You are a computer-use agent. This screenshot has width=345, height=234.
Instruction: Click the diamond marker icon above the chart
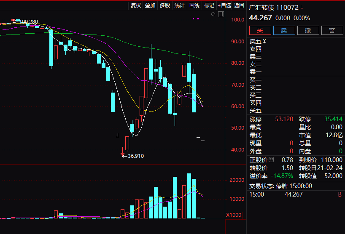pyautogui.click(x=213, y=14)
